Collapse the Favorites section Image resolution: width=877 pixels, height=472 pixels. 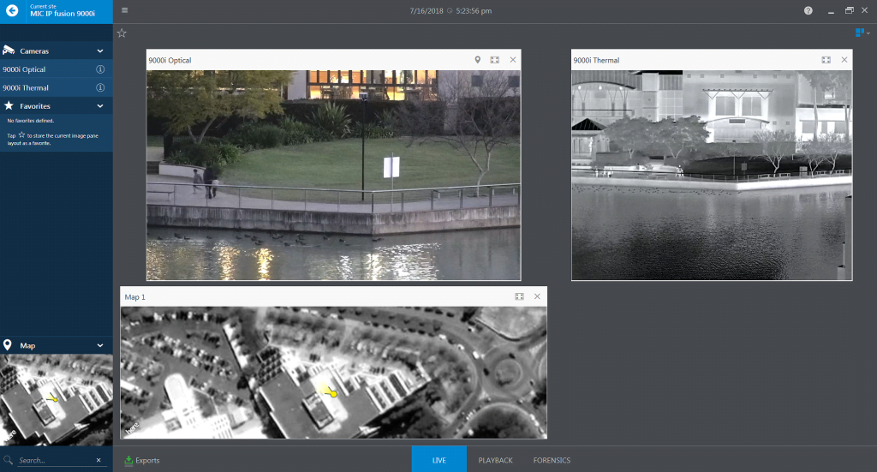[100, 106]
